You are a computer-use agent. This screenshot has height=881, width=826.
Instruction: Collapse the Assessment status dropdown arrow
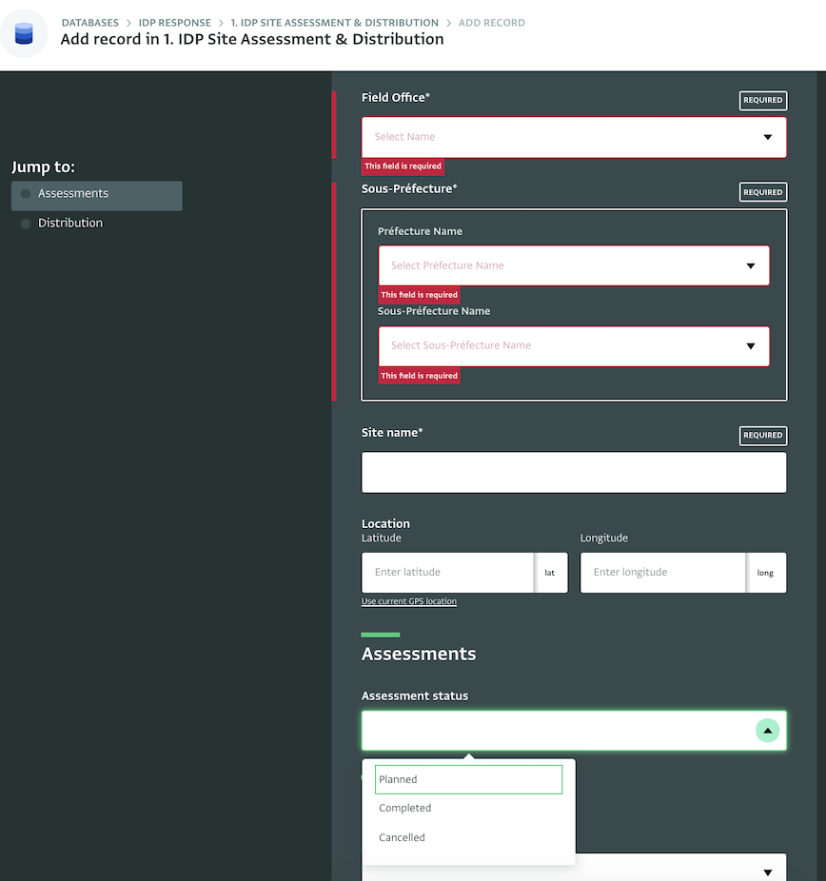(x=767, y=731)
